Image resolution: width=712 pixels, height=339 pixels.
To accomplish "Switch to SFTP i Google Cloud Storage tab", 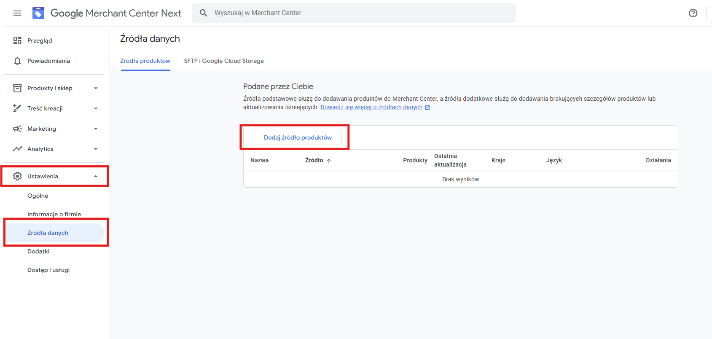I will click(x=224, y=61).
